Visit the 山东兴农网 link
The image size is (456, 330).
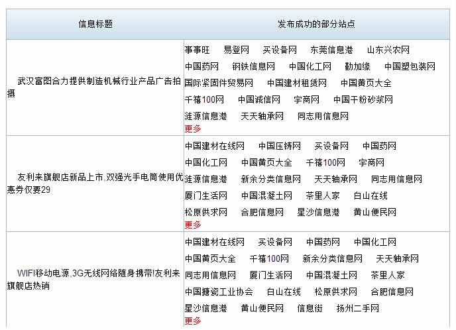(x=388, y=50)
